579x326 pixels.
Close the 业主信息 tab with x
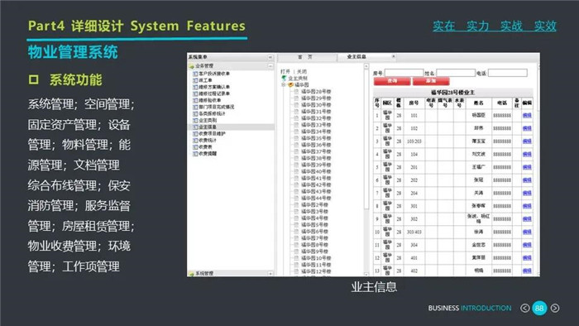click(x=393, y=56)
